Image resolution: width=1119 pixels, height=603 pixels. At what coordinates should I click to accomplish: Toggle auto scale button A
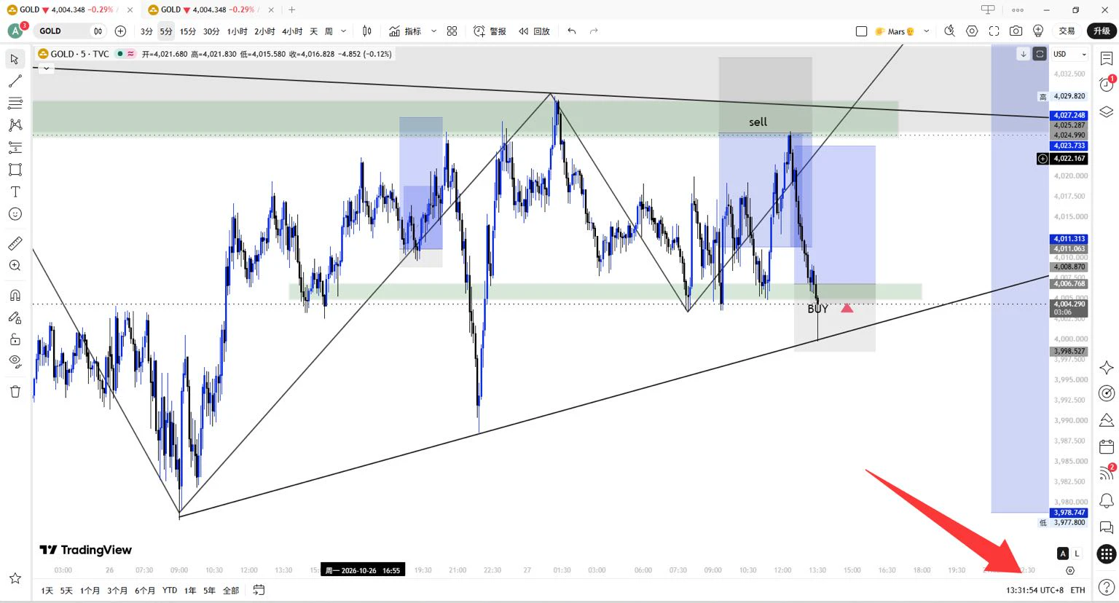point(1063,553)
